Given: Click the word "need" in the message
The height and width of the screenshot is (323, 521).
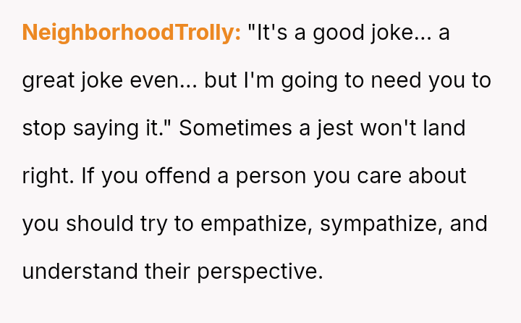Looking at the screenshot, I should [397, 81].
